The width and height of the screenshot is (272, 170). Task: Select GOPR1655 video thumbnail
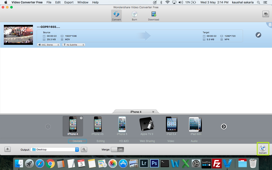point(18,35)
